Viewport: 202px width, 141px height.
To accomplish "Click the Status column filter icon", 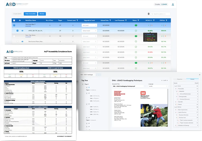I will click(x=139, y=20).
